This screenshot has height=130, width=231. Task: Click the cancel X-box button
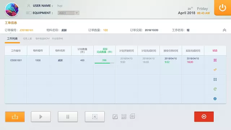[x=95, y=117]
